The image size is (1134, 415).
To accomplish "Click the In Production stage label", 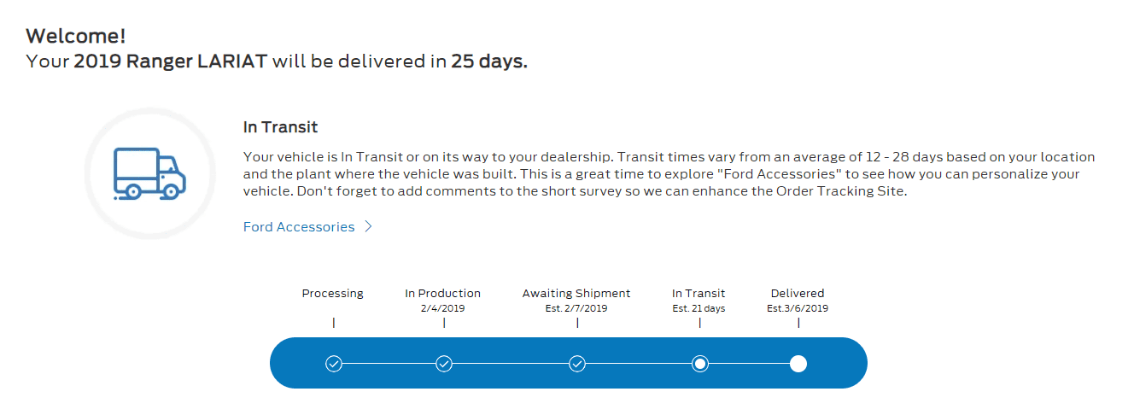I will pos(443,294).
